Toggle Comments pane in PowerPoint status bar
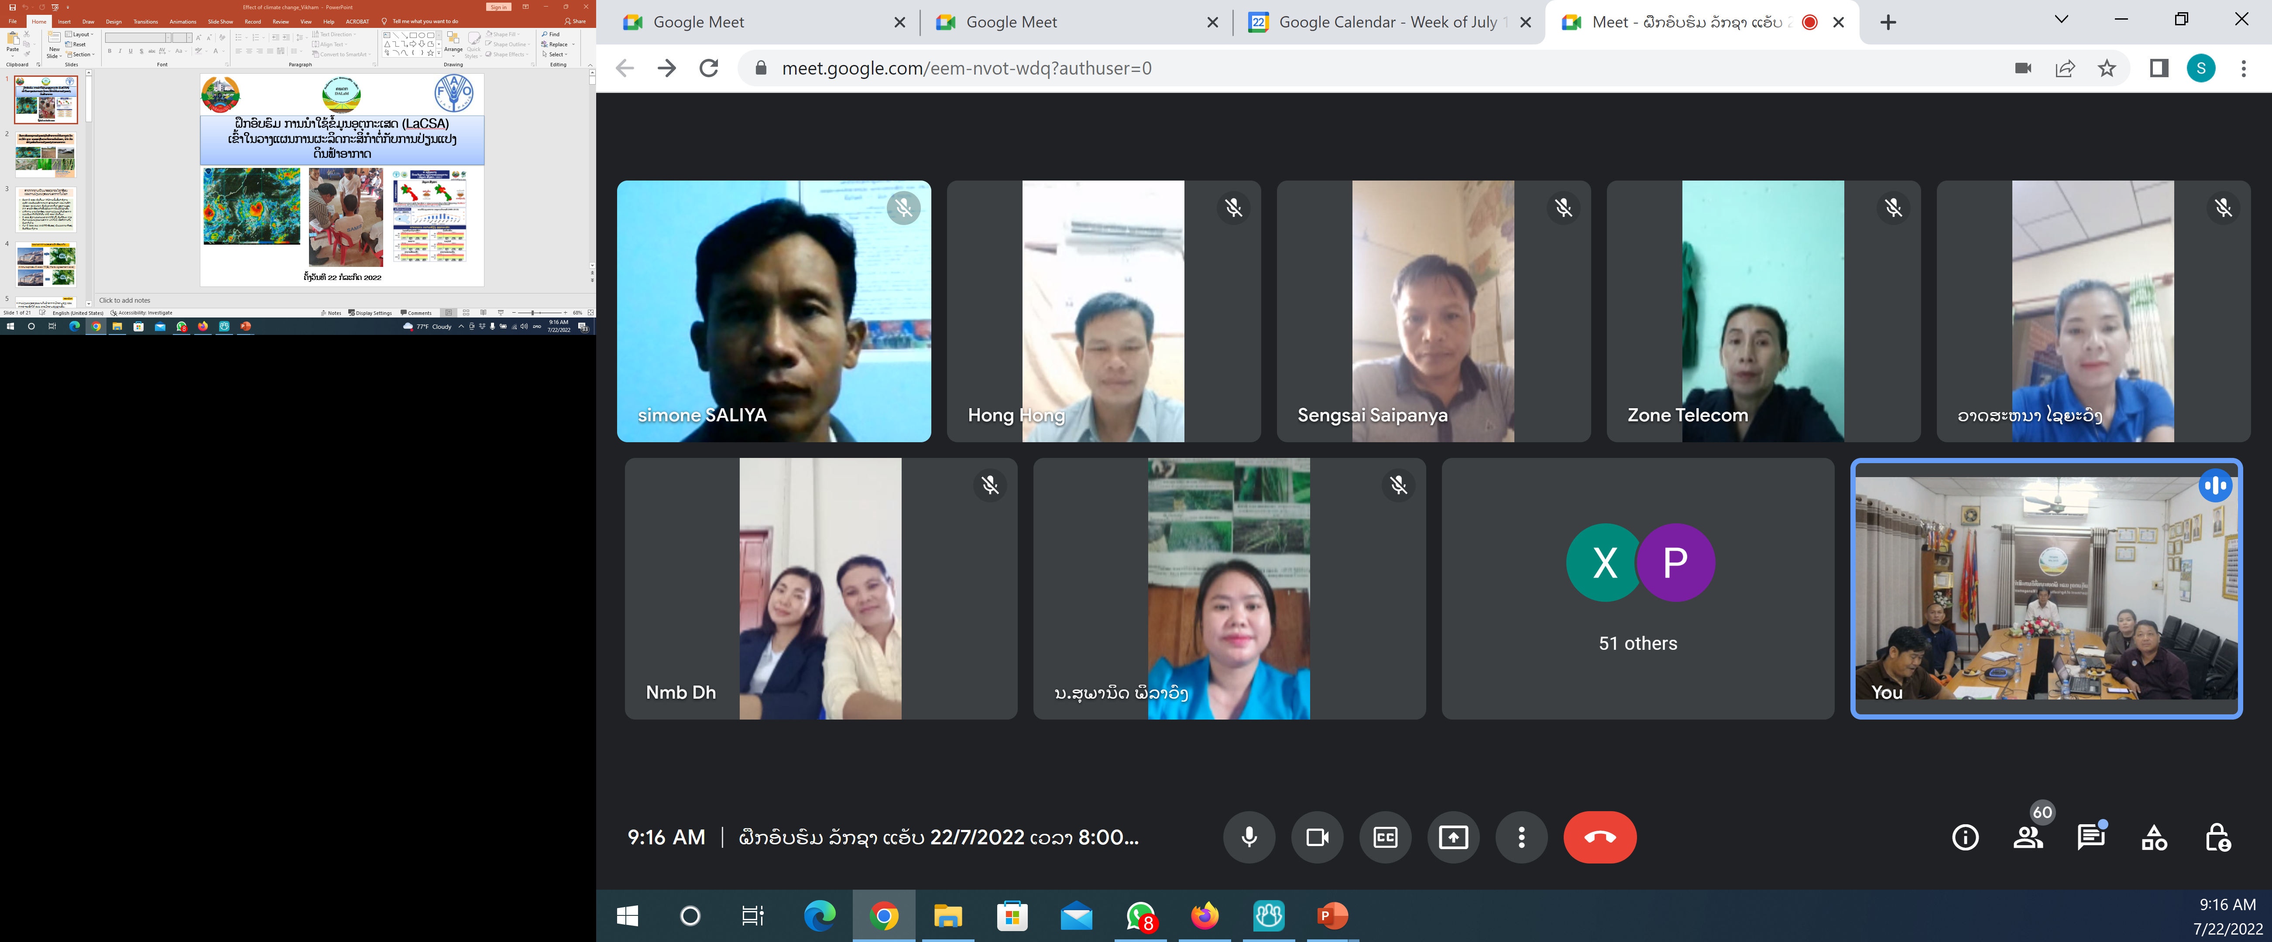2272x942 pixels. coord(415,313)
